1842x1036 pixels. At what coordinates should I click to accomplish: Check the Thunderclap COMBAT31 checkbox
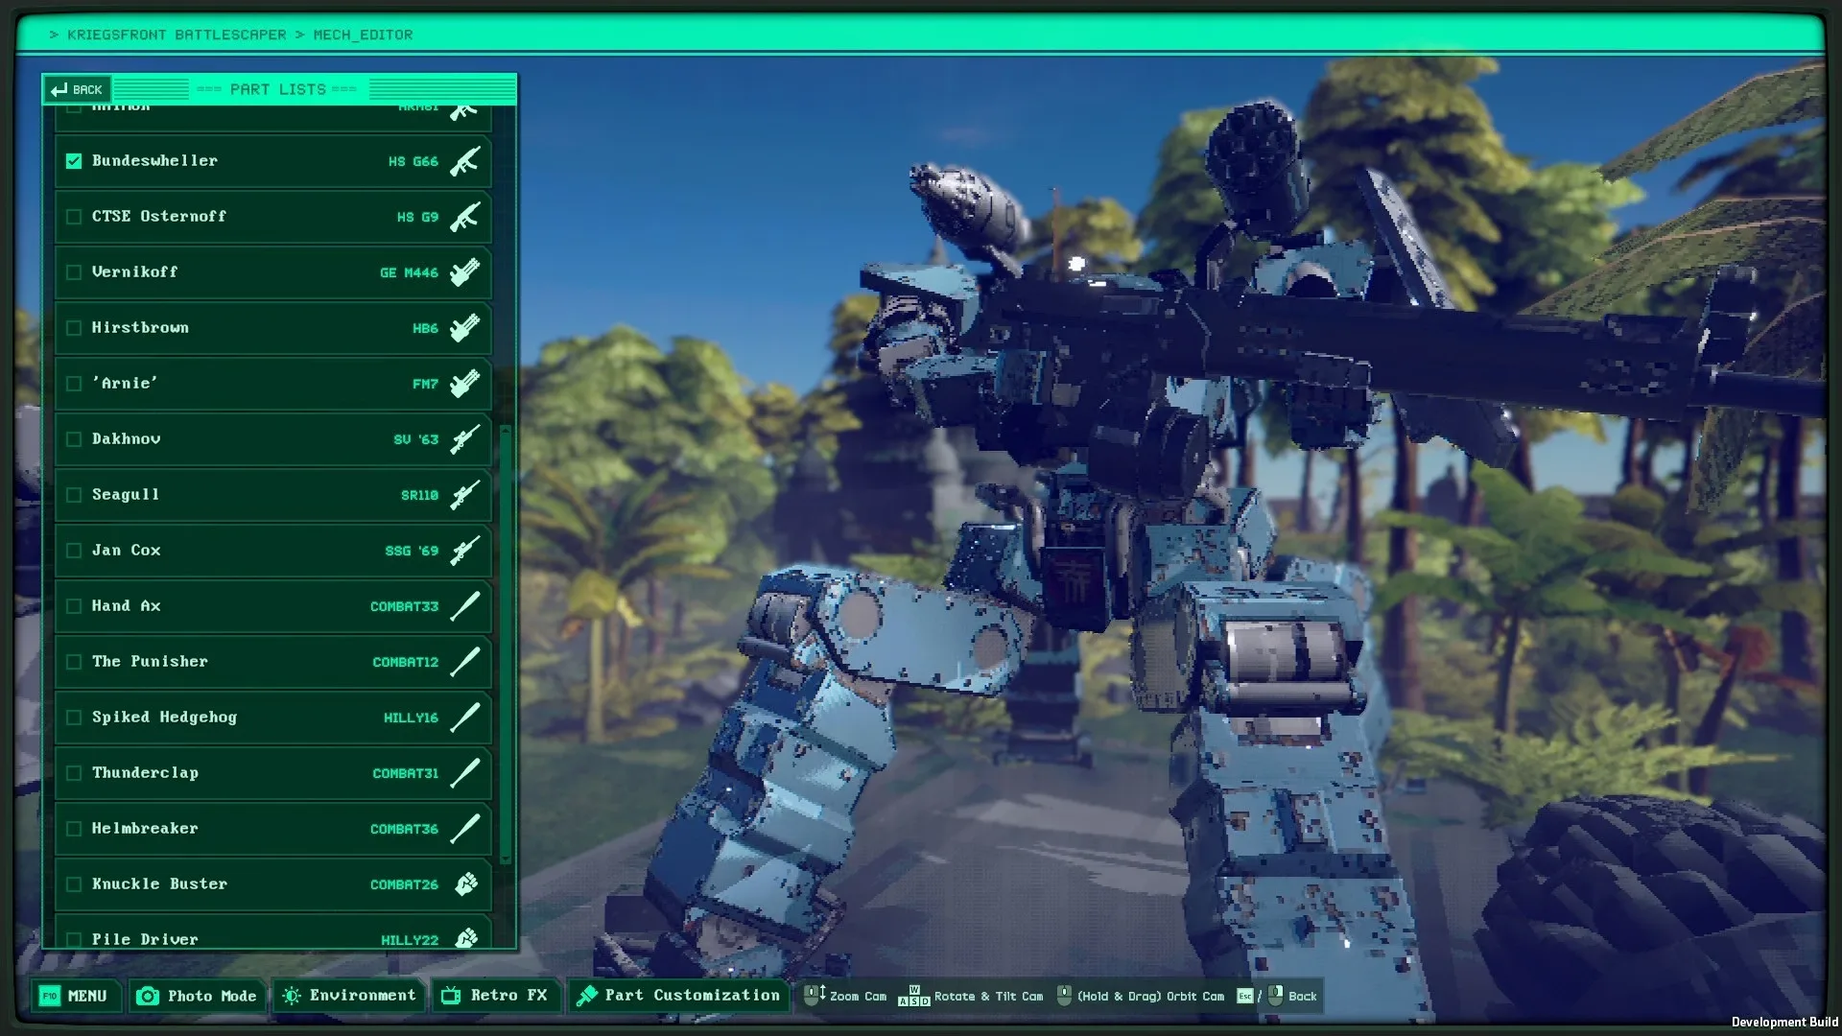point(74,772)
